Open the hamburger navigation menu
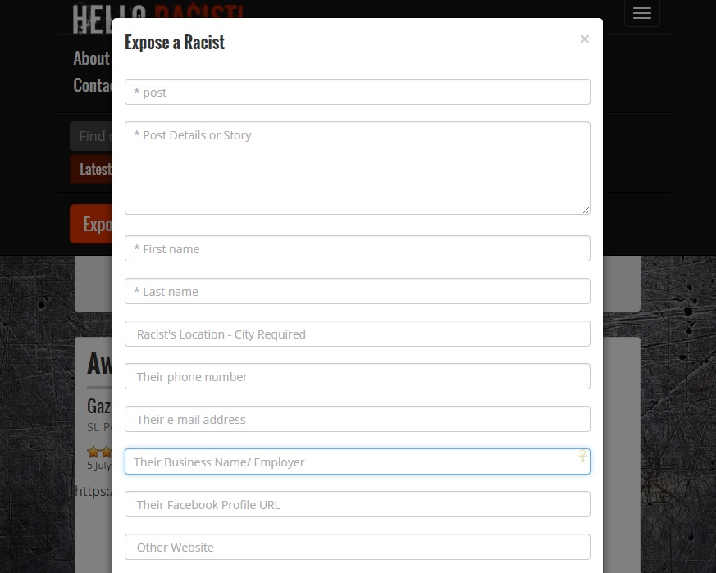 (x=641, y=14)
